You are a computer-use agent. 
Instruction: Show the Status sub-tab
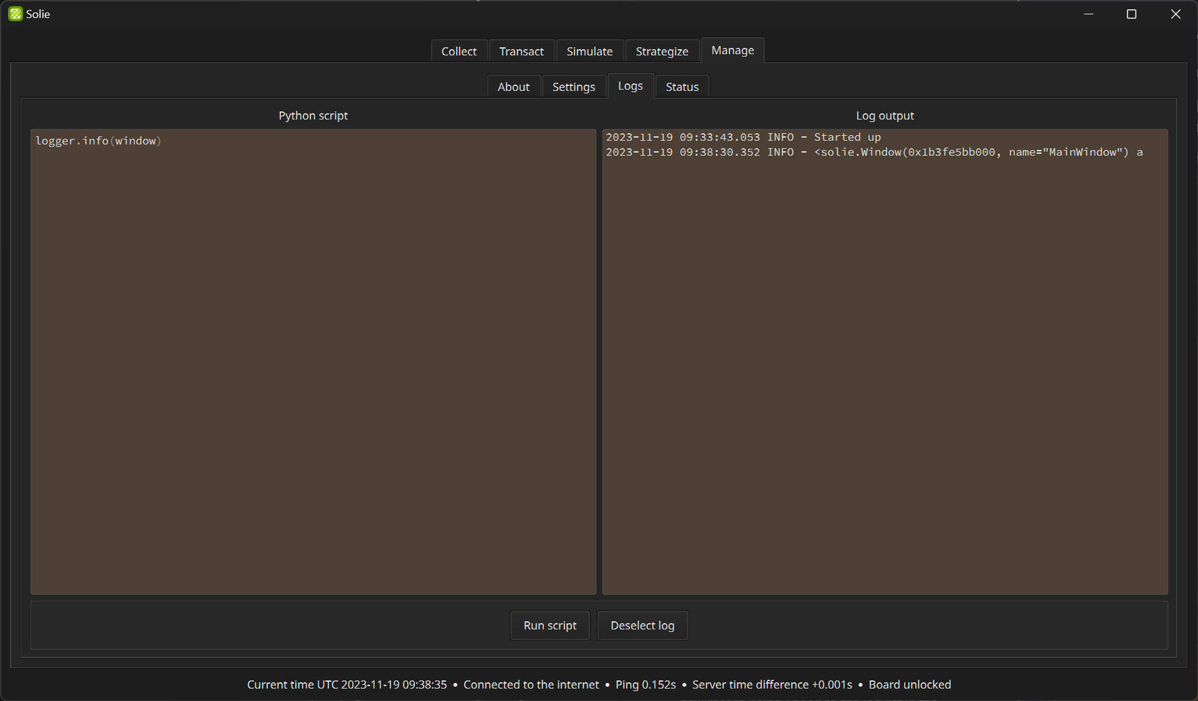point(682,87)
